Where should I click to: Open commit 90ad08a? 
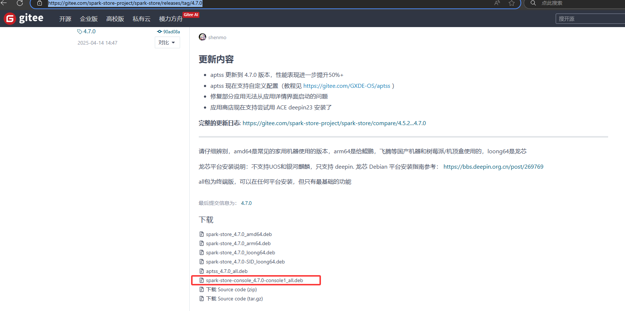(171, 32)
